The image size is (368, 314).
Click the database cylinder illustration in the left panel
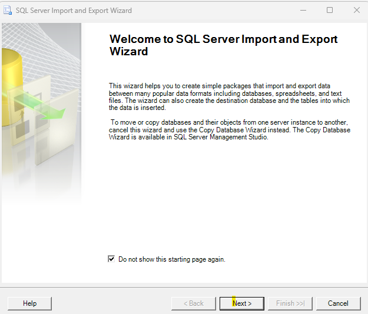12,88
